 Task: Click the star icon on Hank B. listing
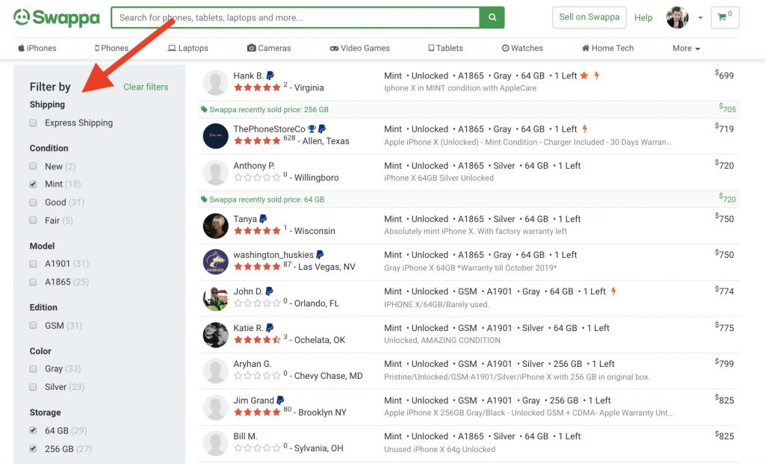[584, 75]
